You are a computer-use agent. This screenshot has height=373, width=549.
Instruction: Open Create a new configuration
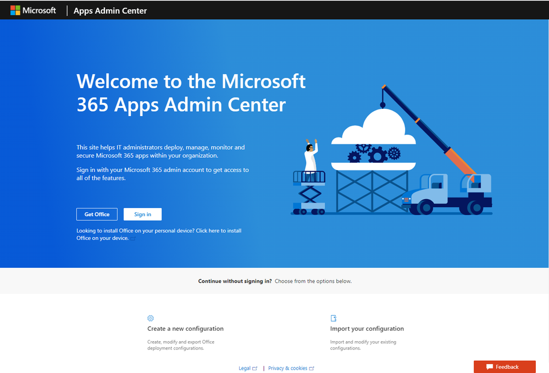point(185,328)
